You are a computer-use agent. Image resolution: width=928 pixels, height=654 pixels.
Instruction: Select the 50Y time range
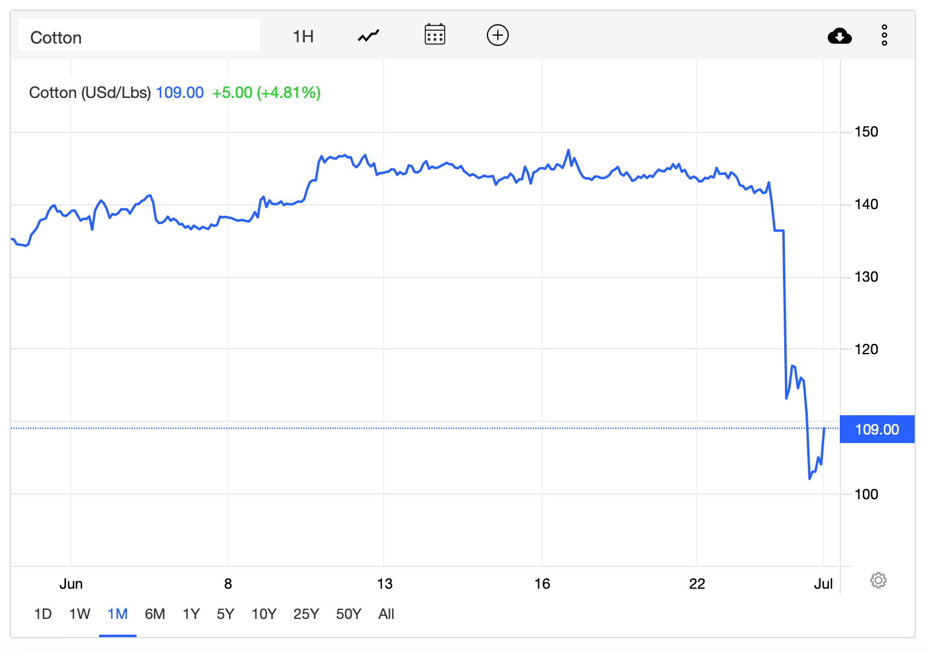[349, 614]
